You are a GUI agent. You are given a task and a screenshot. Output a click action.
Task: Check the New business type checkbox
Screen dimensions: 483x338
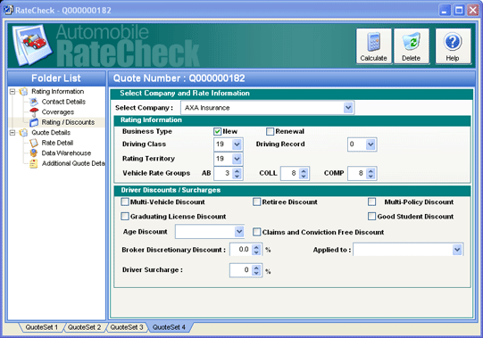pyautogui.click(x=217, y=131)
